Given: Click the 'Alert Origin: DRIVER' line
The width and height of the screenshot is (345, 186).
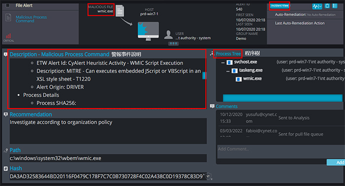Looking at the screenshot, I should click(x=60, y=87).
